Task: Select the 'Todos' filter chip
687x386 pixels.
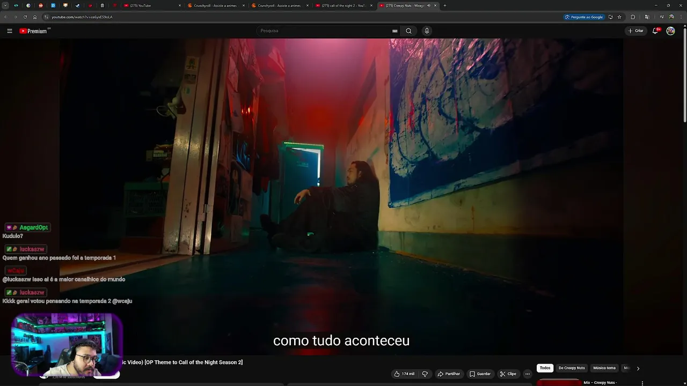Action: (545, 368)
